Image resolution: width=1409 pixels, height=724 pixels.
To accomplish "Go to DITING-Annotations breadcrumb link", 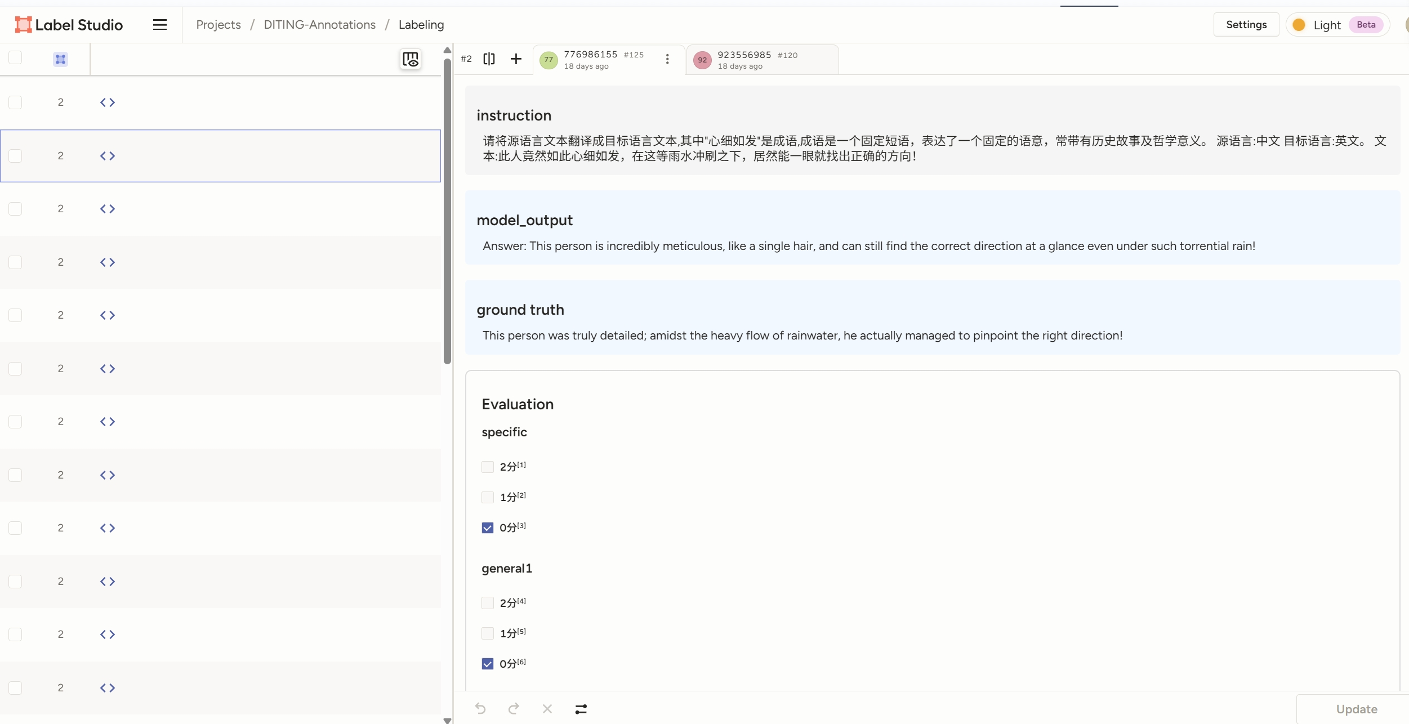I will [319, 25].
